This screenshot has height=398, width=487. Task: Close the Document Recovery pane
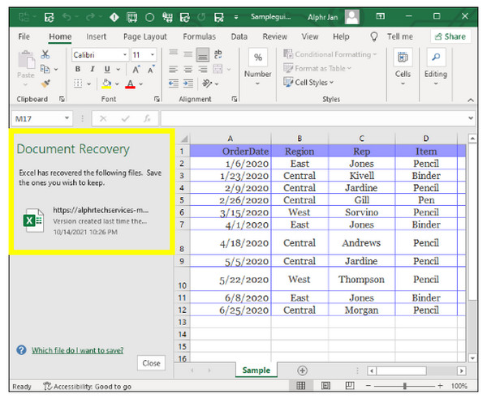(x=151, y=363)
